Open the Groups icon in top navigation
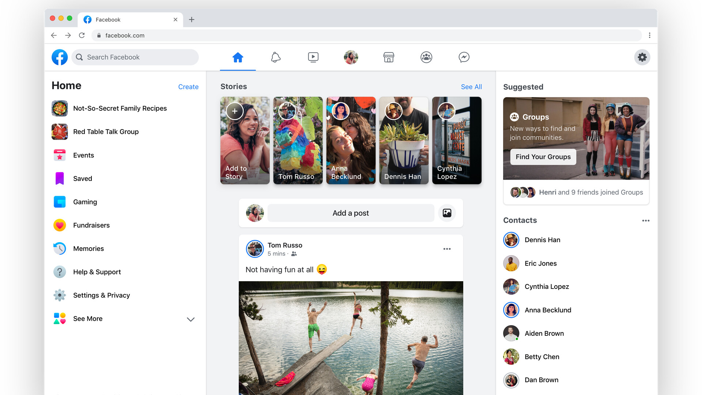Viewport: 702px width, 395px height. tap(426, 57)
